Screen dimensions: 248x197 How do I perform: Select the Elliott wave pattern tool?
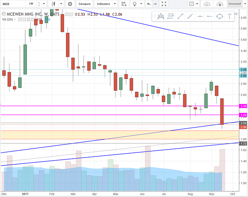pyautogui.click(x=161, y=16)
